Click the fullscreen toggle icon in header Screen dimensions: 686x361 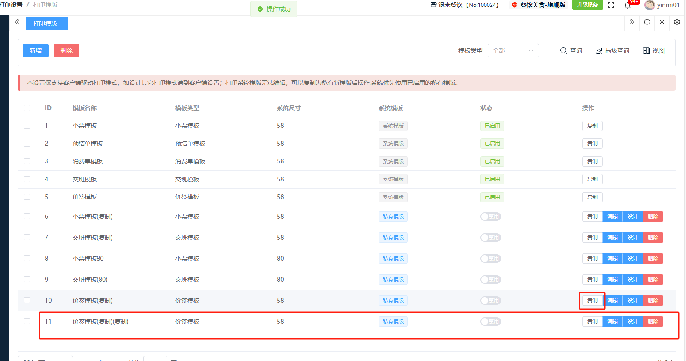(611, 5)
